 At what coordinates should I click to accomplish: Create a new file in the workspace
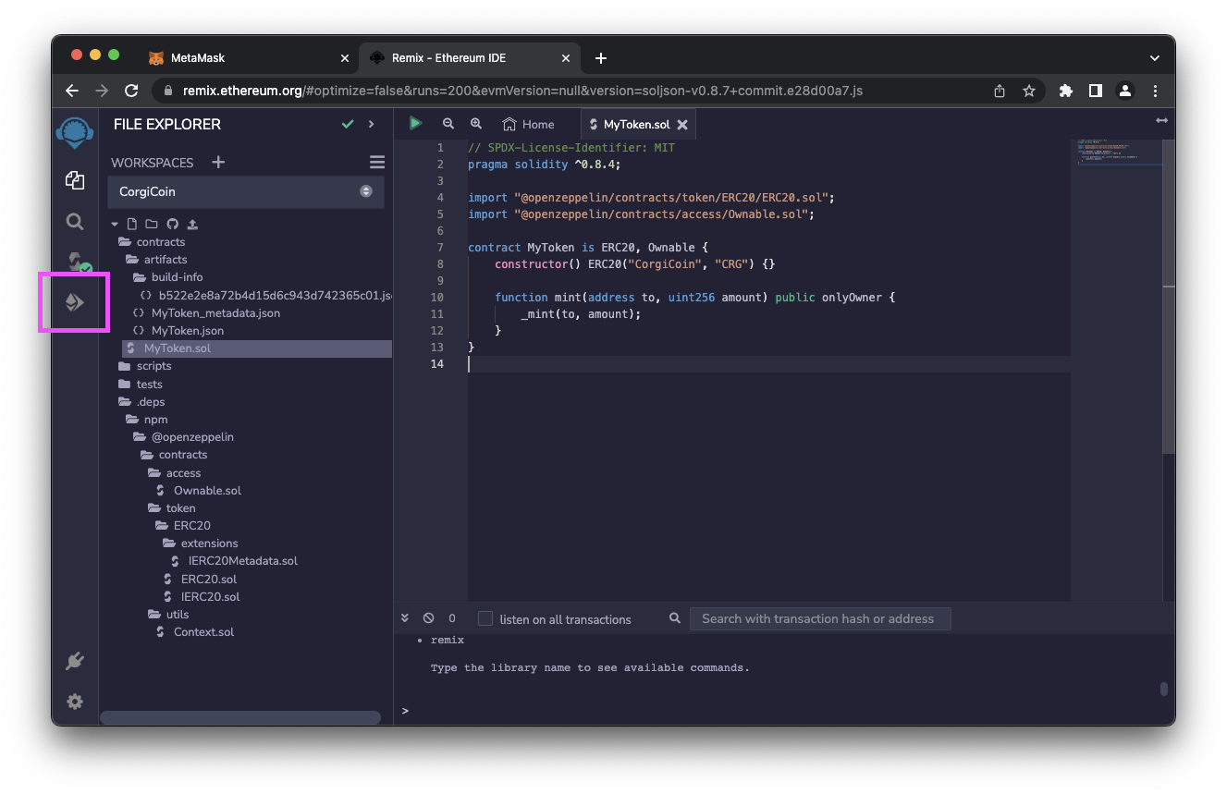(132, 224)
